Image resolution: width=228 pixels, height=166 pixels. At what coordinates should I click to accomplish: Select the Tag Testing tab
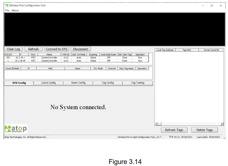pyautogui.click(x=138, y=83)
